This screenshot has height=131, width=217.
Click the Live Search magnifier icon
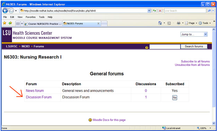click(209, 11)
